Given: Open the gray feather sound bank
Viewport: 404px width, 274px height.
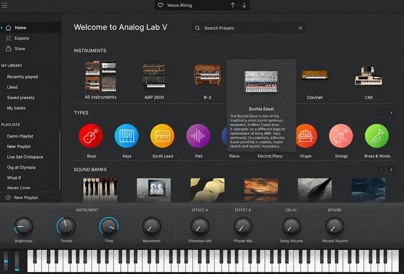Looking at the screenshot, I should (x=315, y=190).
